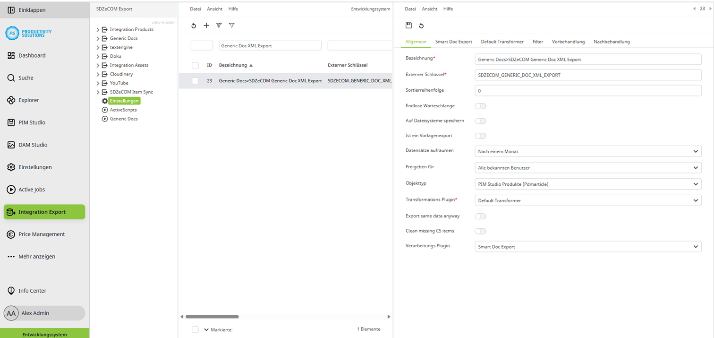
Task: Save the export settings with the floppy disk icon
Action: [409, 26]
